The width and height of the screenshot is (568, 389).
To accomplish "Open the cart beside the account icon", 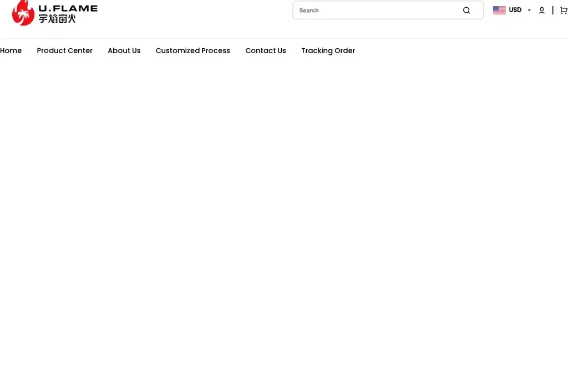I will (564, 10).
